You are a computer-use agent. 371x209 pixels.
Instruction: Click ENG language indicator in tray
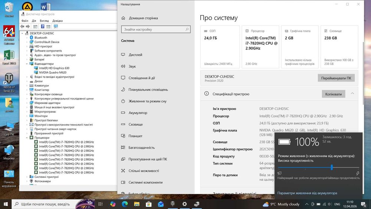[x=337, y=204]
